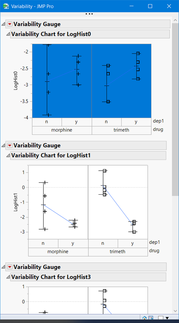The image size is (179, 323).
Task: Collapse Variability Chart for LogHist0 section
Action: pyautogui.click(x=8, y=34)
